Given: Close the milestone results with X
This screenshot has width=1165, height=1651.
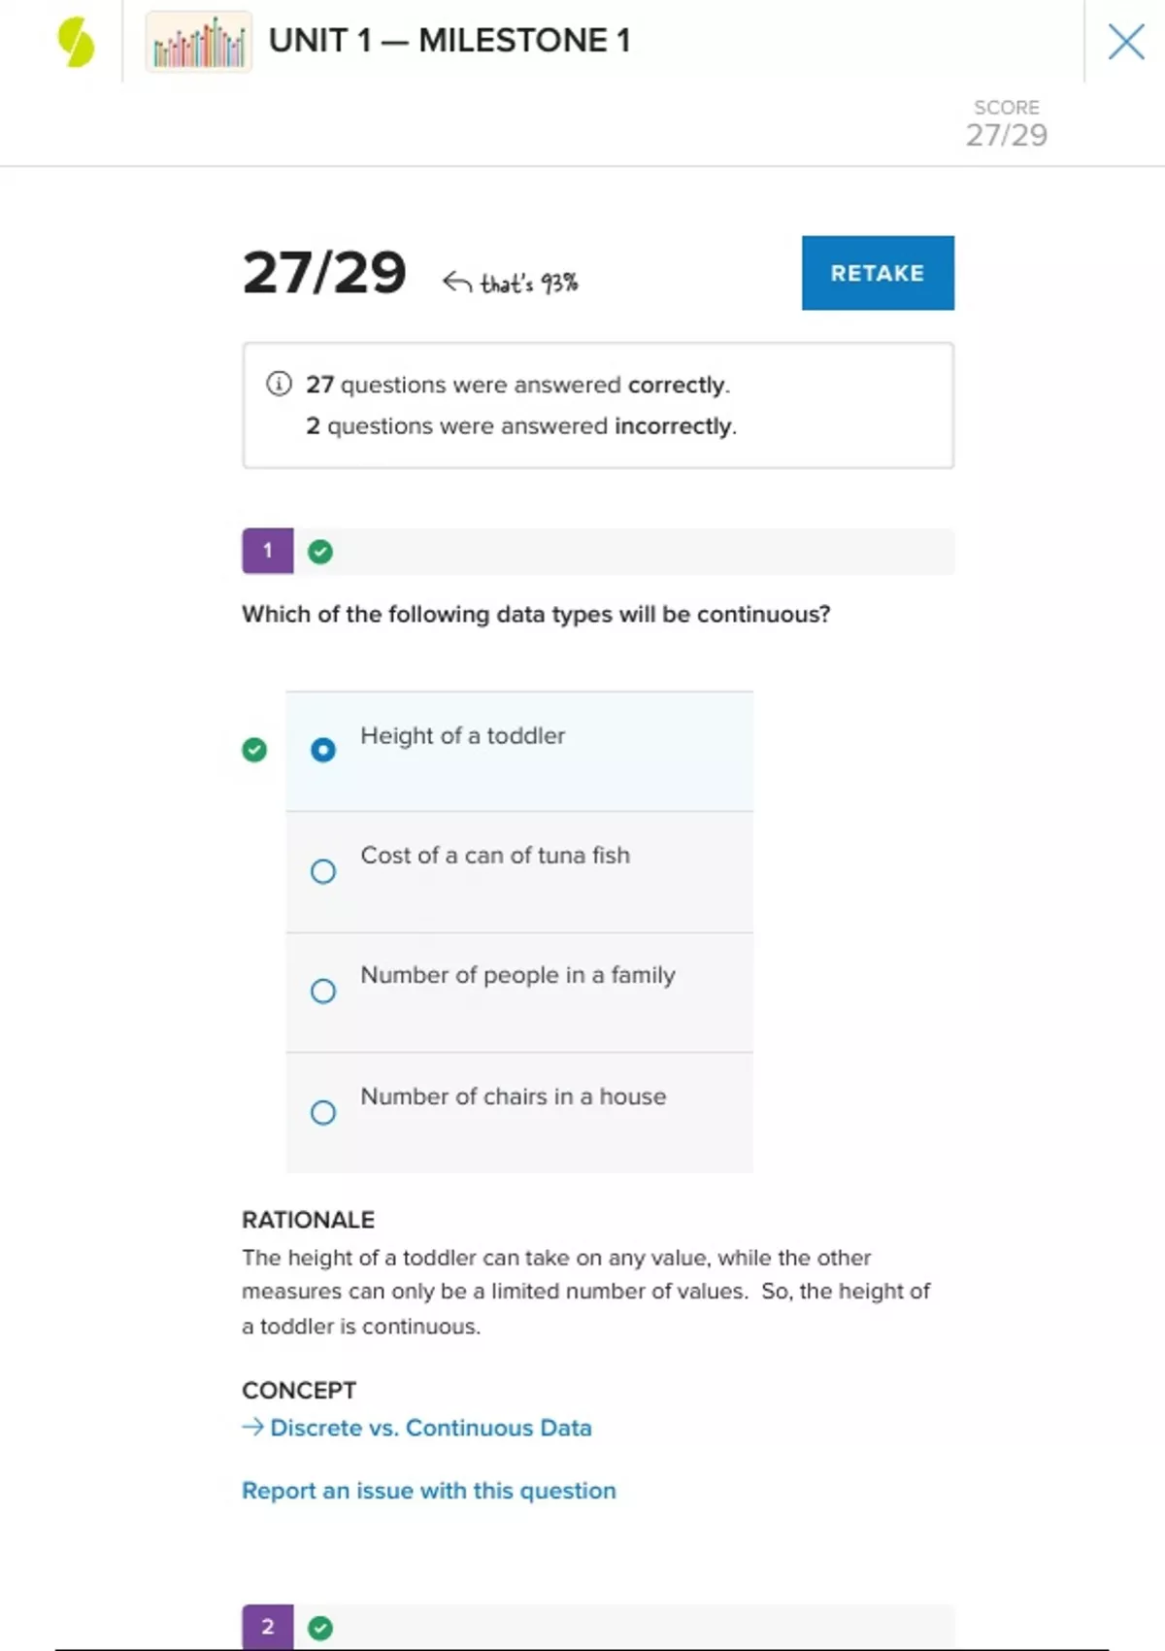Looking at the screenshot, I should tap(1125, 42).
